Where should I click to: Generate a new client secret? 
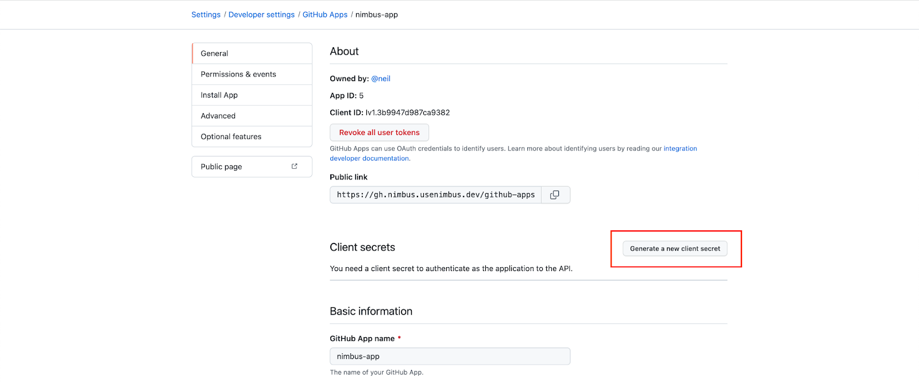click(675, 249)
